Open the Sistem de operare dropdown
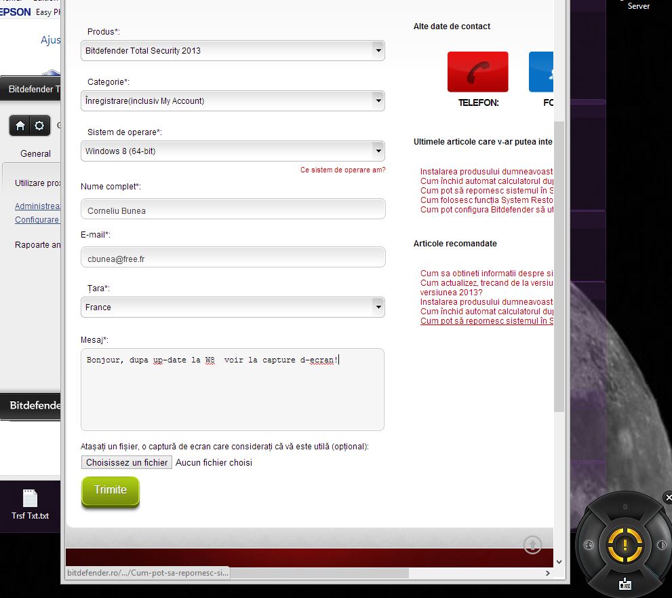 [233, 151]
